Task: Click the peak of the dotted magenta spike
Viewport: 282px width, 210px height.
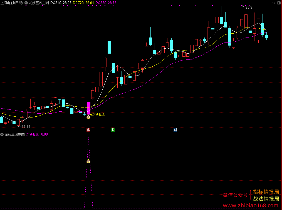Action: (88, 138)
